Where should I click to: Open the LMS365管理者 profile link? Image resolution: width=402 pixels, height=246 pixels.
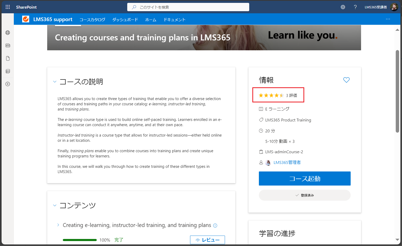coord(287,162)
